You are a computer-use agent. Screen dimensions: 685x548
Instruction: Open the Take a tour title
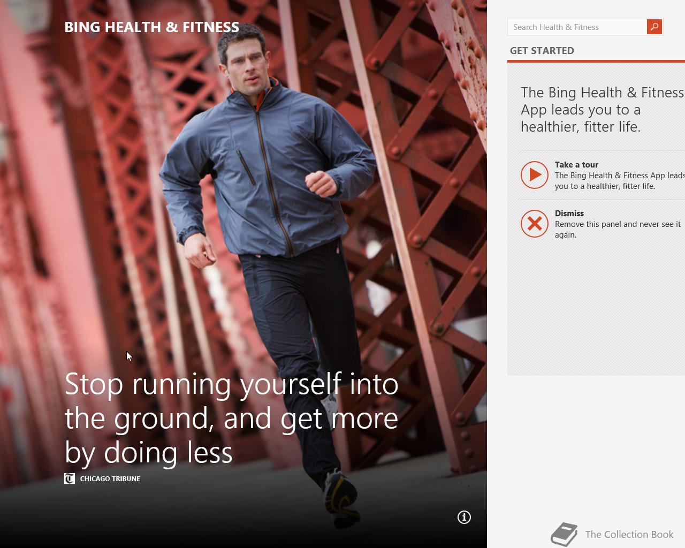point(576,165)
